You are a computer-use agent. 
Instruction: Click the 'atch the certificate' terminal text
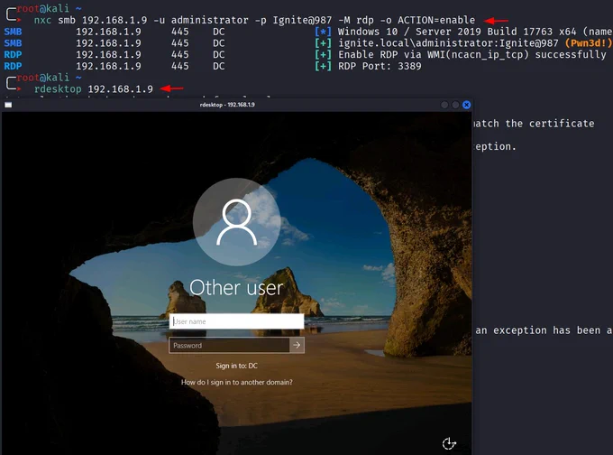pyautogui.click(x=534, y=124)
